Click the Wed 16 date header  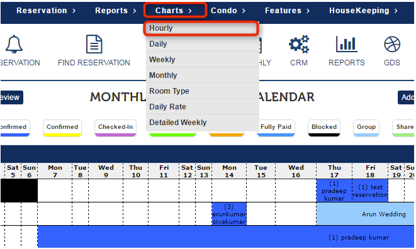pos(296,171)
